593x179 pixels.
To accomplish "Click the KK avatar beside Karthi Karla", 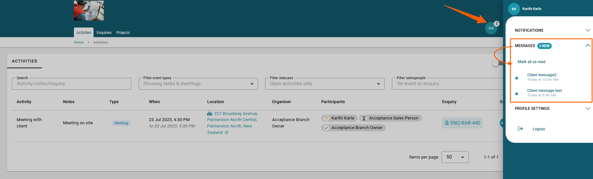I will pyautogui.click(x=514, y=9).
